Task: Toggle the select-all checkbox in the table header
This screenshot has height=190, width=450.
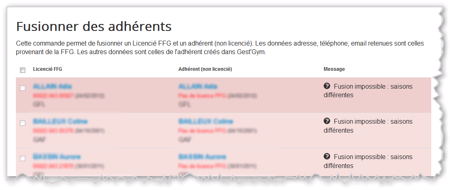Action: [x=23, y=70]
